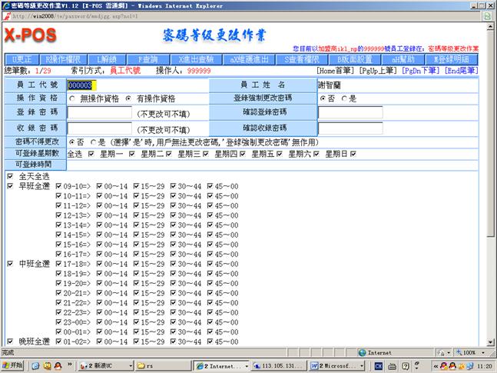Image resolution: width=497 pixels, height=373 pixels.
Task: Click in the 登錄密碼 input field
Action: click(x=99, y=113)
